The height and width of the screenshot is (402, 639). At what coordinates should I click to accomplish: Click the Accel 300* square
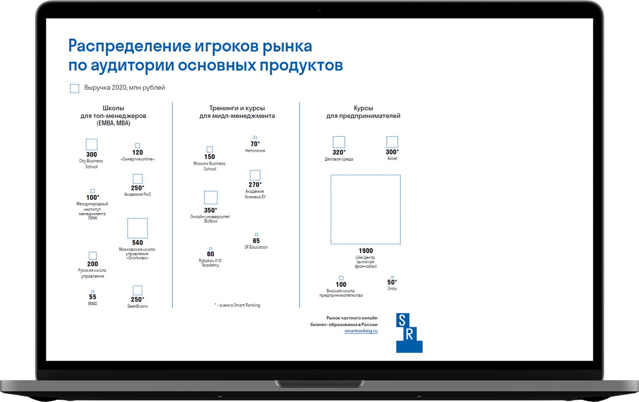pos(392,142)
